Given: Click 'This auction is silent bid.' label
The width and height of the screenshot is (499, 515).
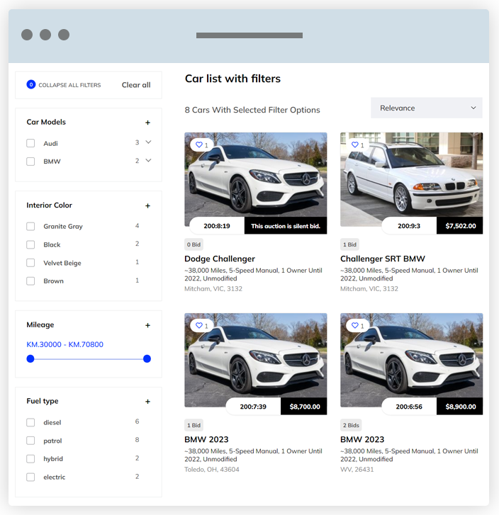Looking at the screenshot, I should 286,226.
